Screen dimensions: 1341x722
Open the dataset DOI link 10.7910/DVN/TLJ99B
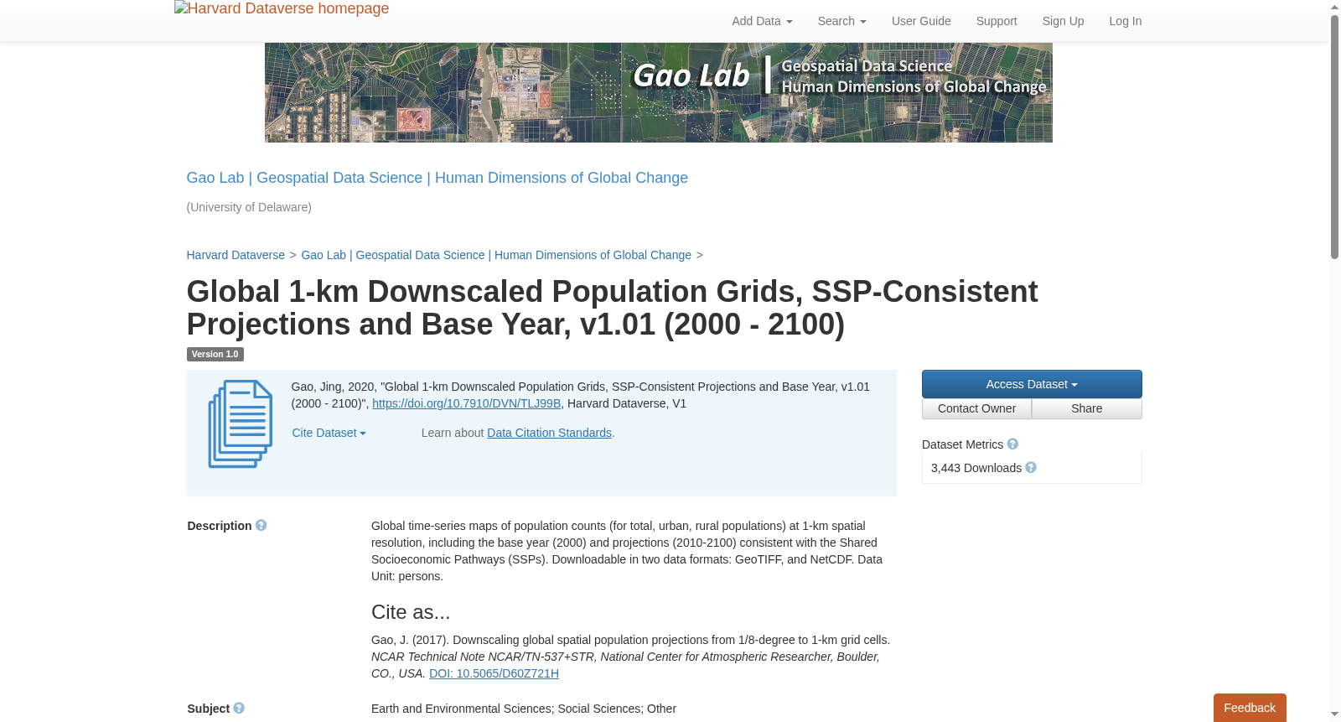click(x=467, y=403)
